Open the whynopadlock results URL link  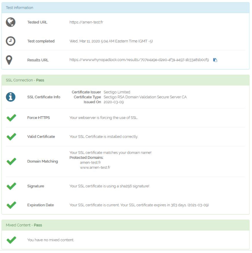(139, 60)
